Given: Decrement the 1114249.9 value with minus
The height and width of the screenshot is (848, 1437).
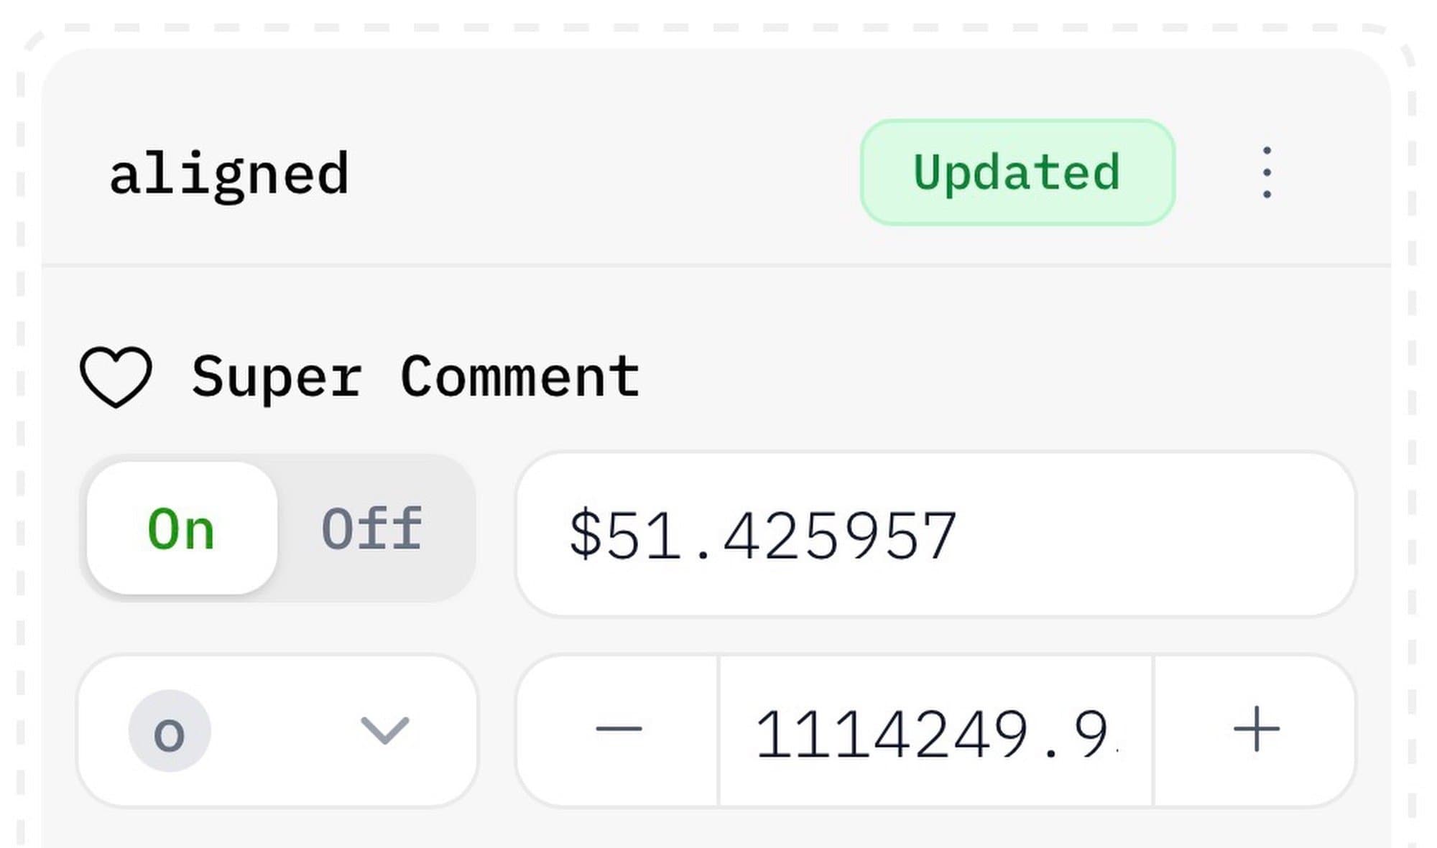Looking at the screenshot, I should [x=618, y=731].
